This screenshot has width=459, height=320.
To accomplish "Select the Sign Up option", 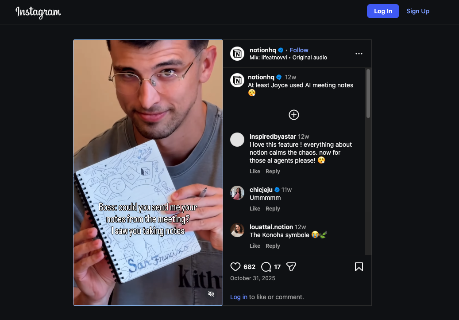I will pos(417,11).
